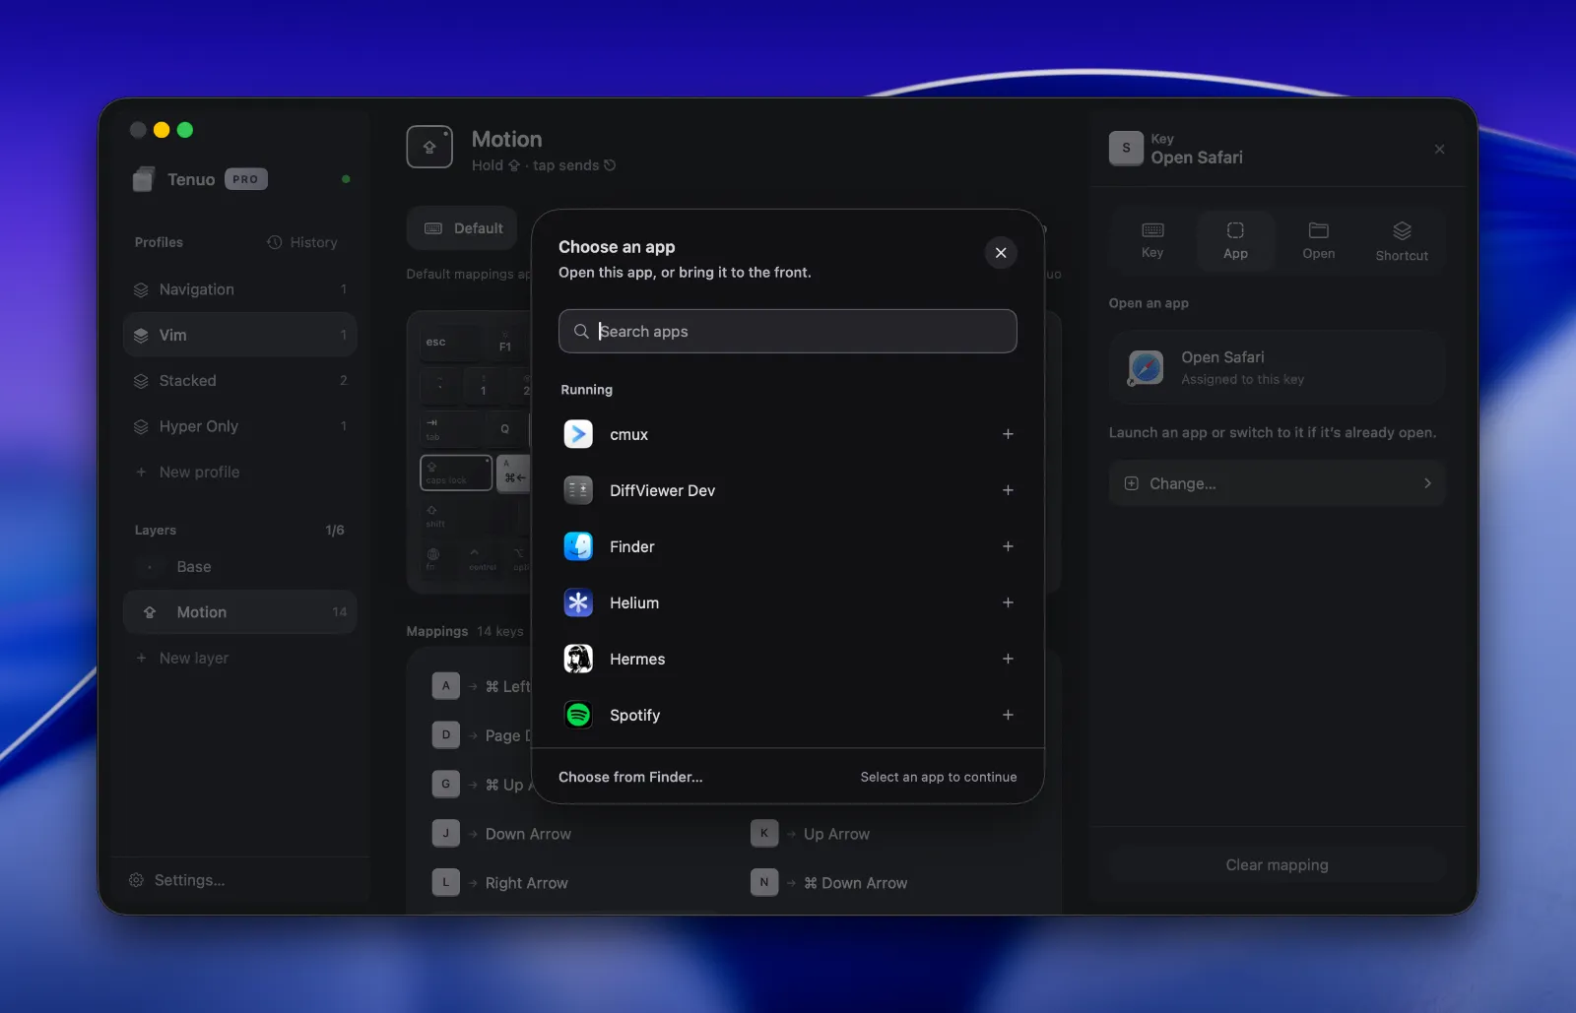The image size is (1576, 1013).
Task: Add Spotify with its plus button
Action: tap(1008, 715)
